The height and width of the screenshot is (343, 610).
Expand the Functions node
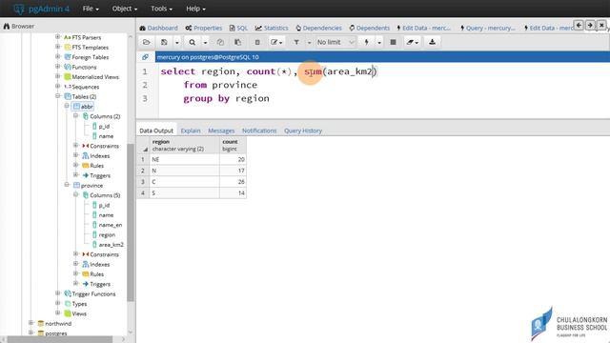tap(57, 67)
